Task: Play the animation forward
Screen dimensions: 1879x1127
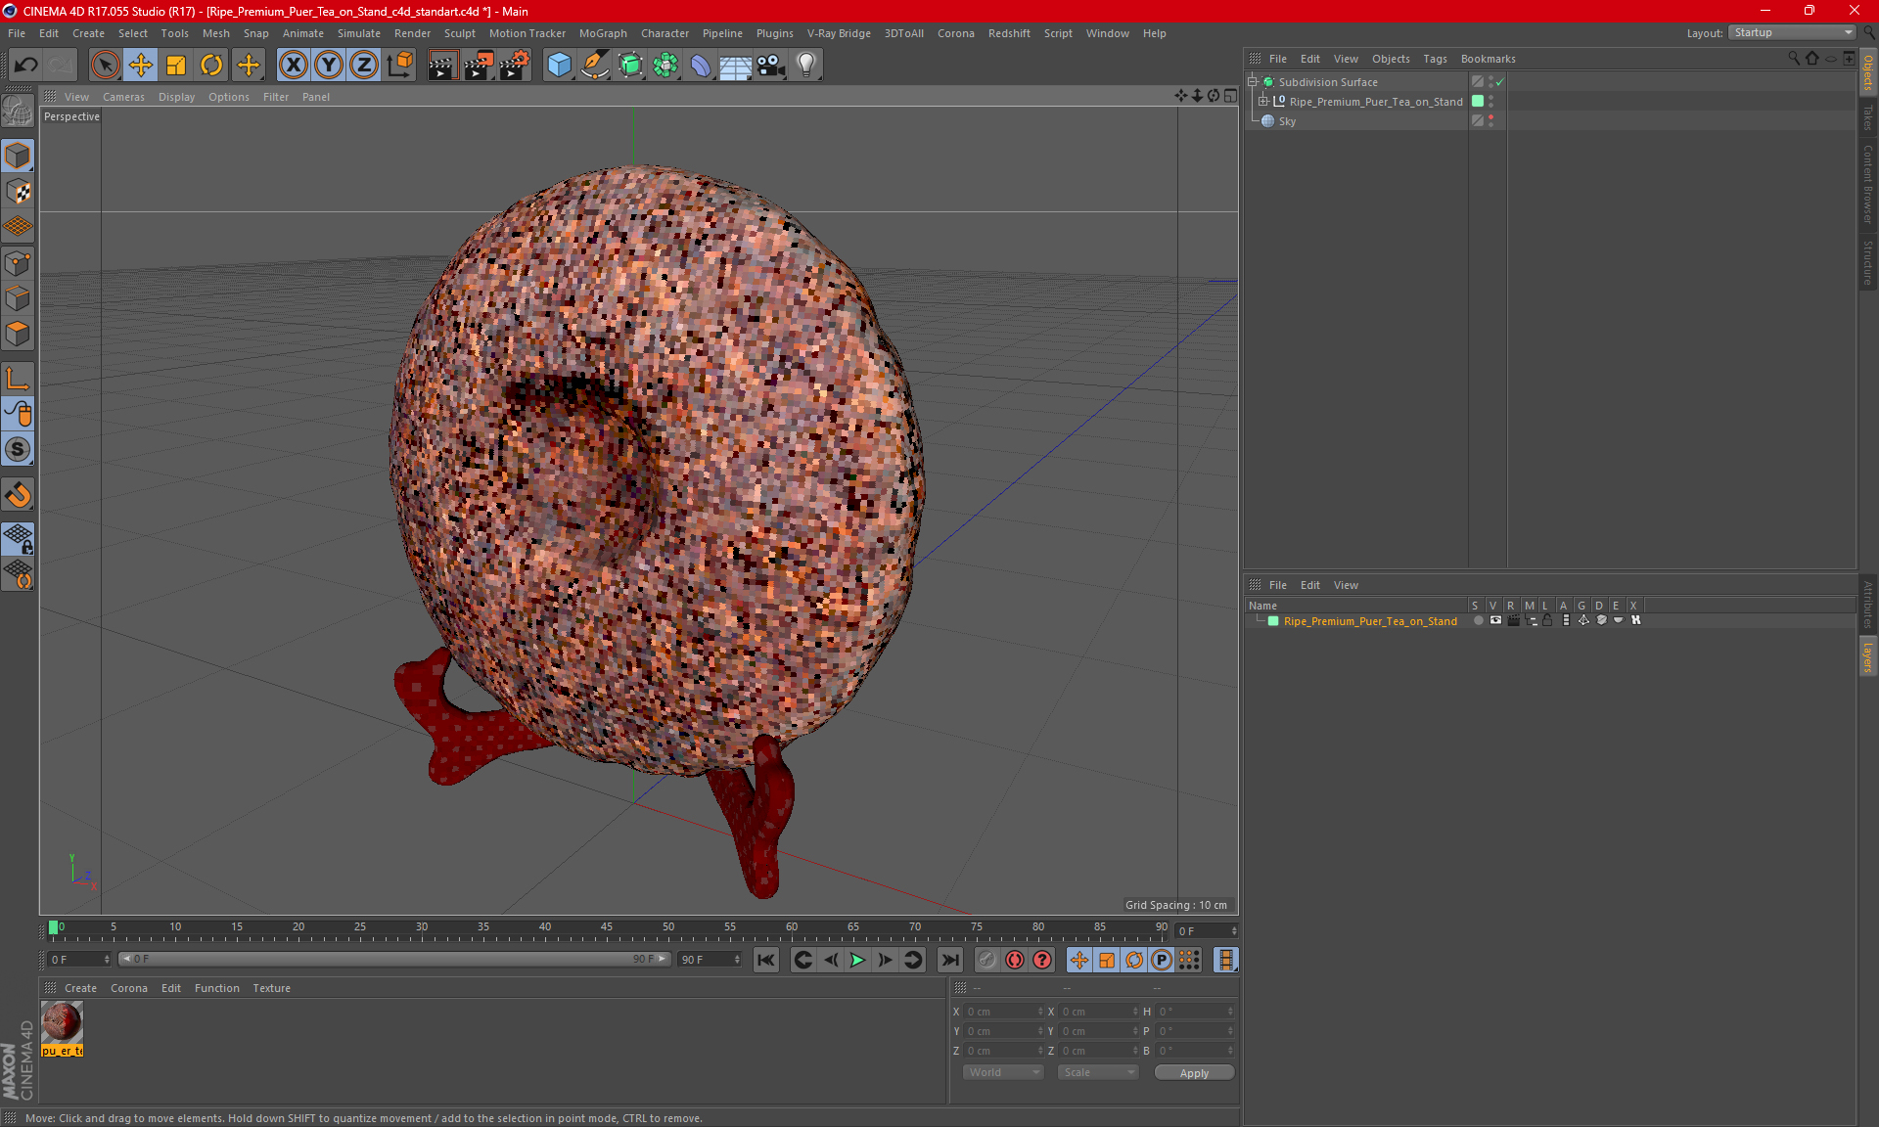Action: (x=857, y=961)
